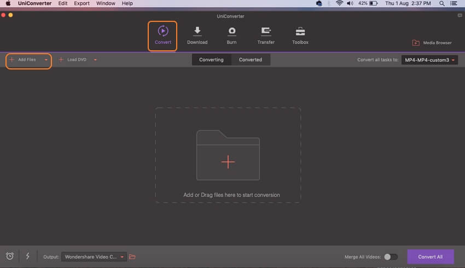Viewport: 465px width, 268px height.
Task: Open Spotlight search in the menu bar
Action: pyautogui.click(x=442, y=4)
